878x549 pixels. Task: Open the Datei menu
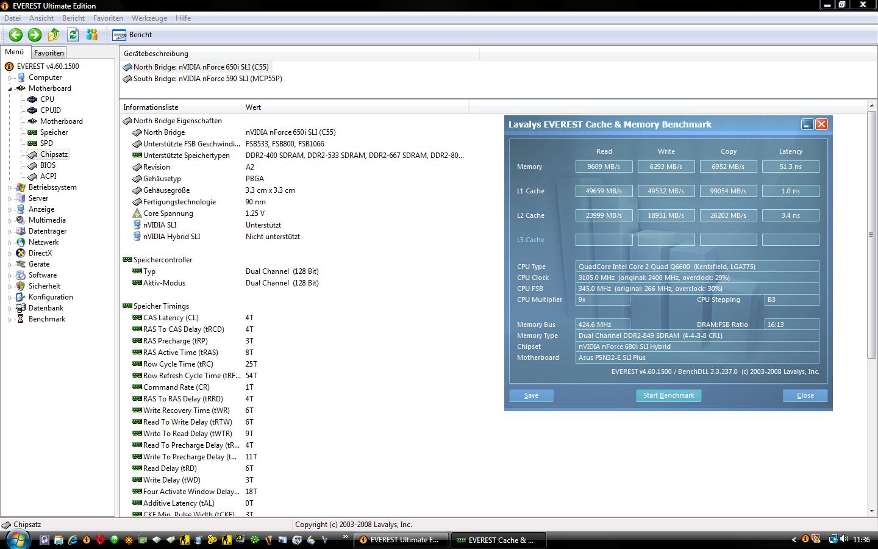click(x=12, y=18)
